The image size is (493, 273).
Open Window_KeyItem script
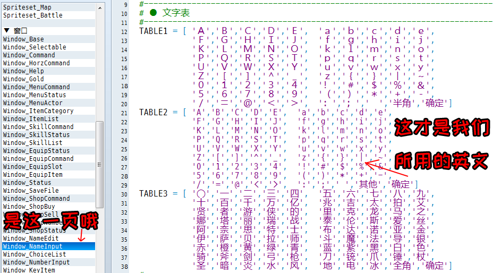click(48, 269)
